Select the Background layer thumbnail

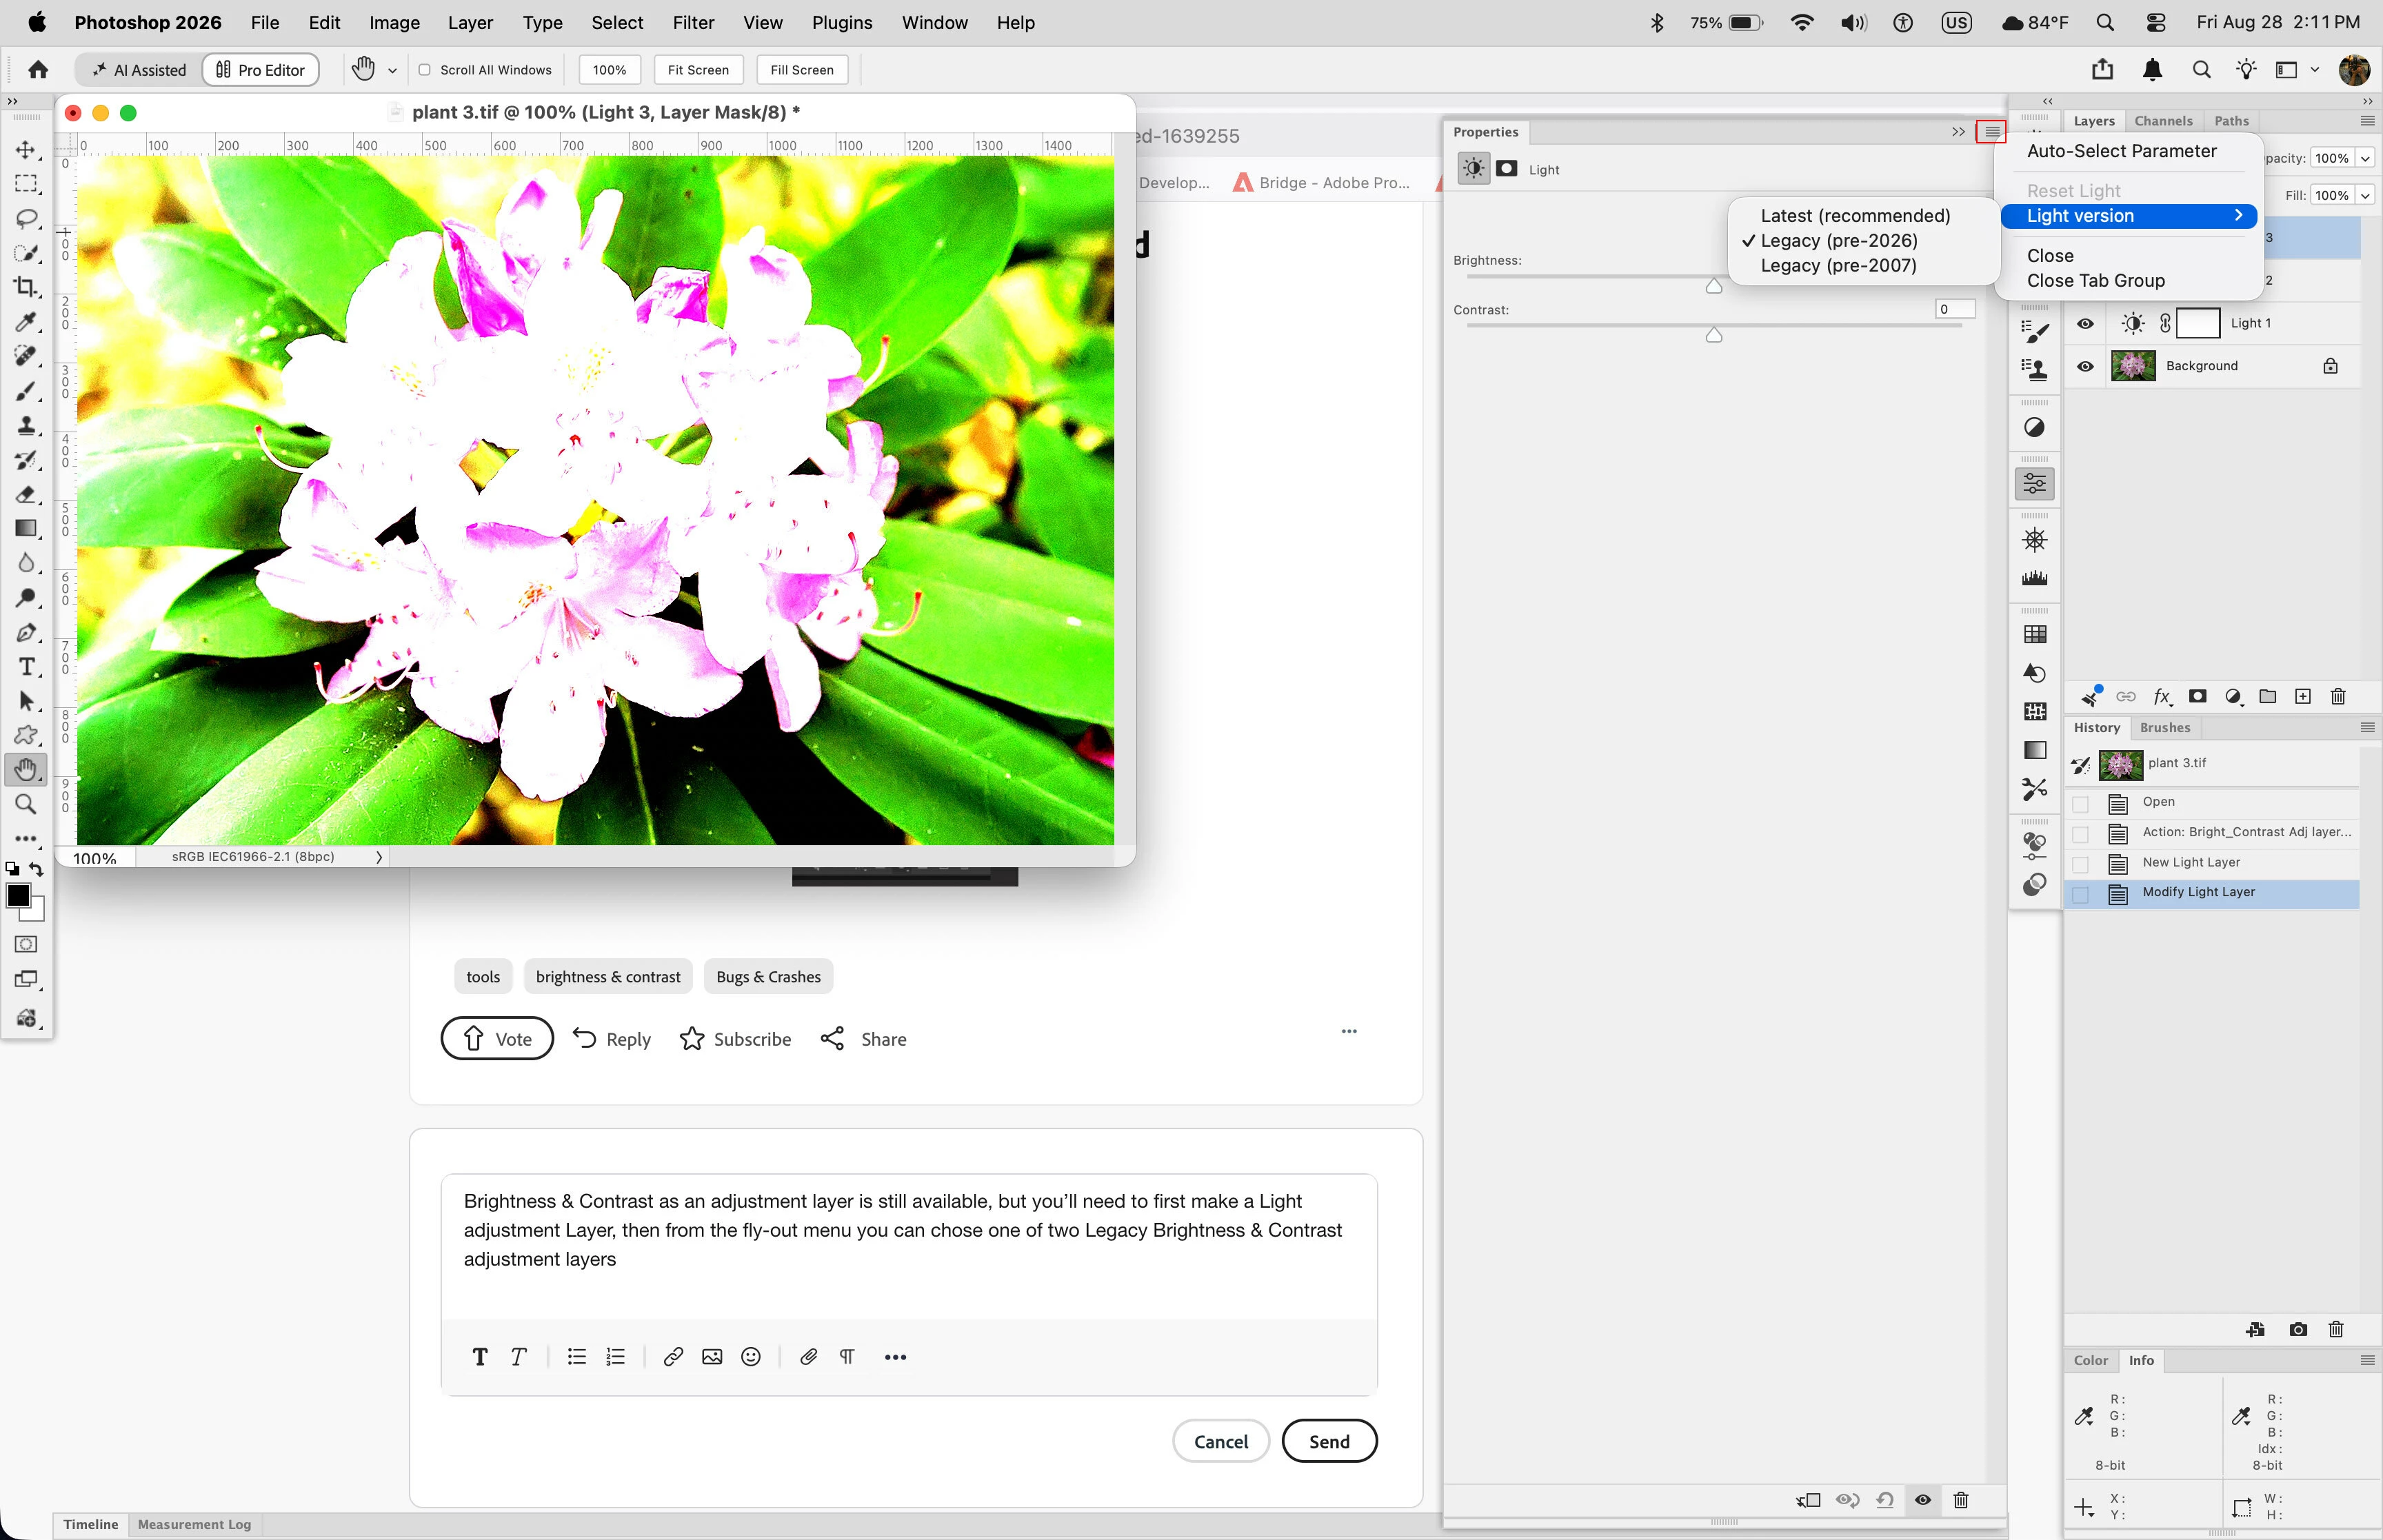[x=2133, y=366]
